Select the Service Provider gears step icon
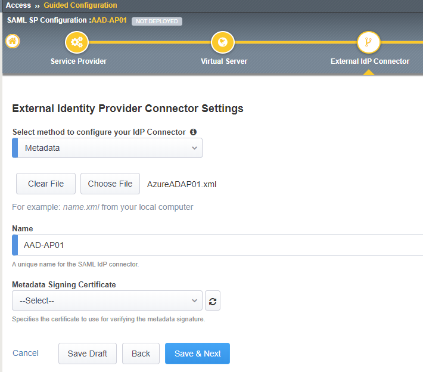423x372 pixels. (77, 42)
